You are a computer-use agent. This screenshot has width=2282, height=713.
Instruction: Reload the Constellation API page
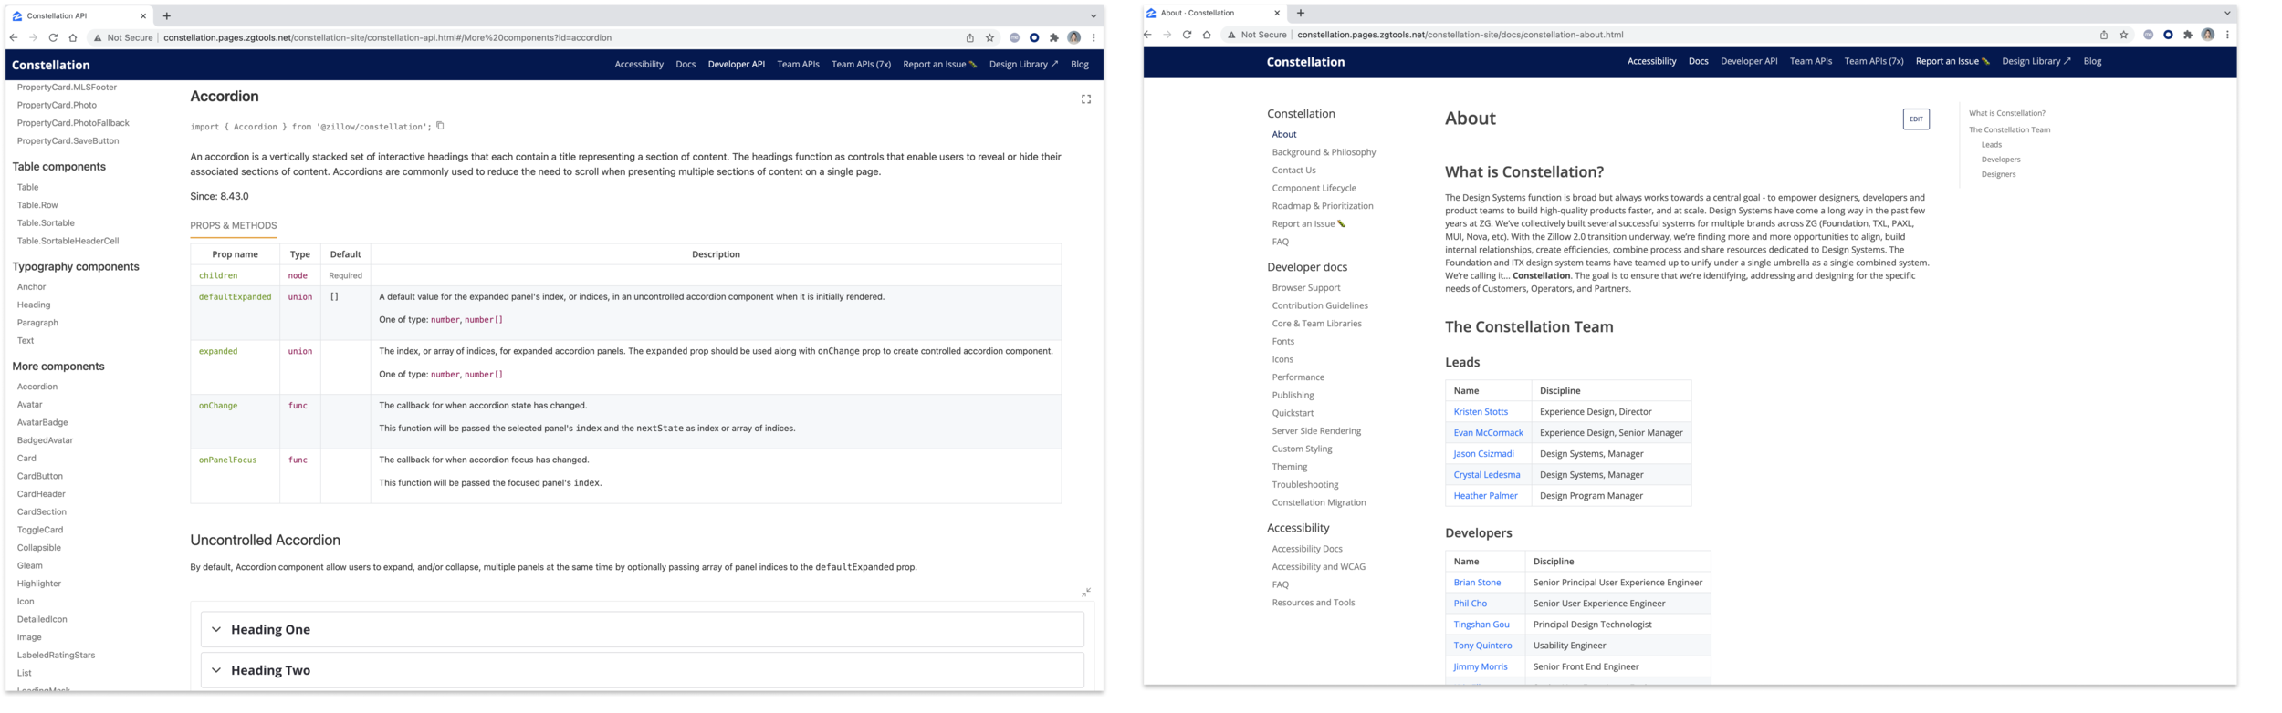(53, 38)
